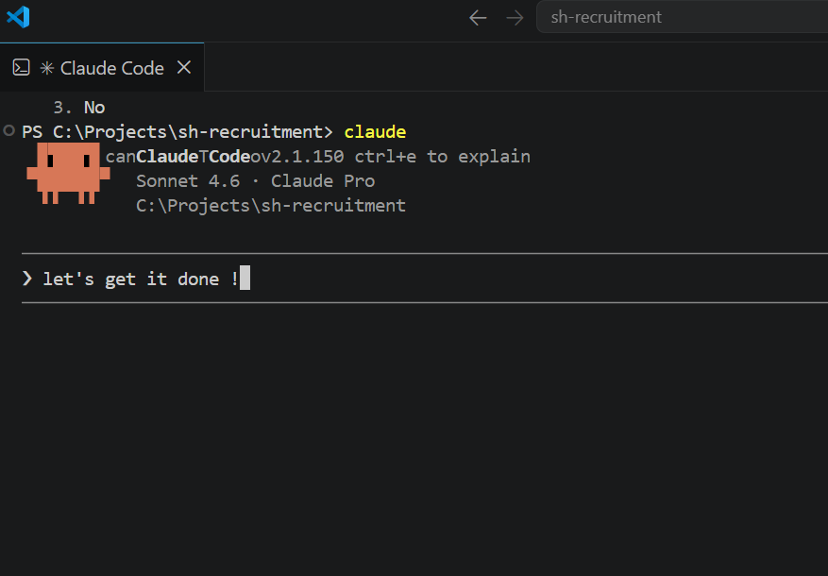Image resolution: width=828 pixels, height=576 pixels.
Task: Click the 'Sonnet 4.6 · Claude Pro' line
Action: click(x=256, y=180)
